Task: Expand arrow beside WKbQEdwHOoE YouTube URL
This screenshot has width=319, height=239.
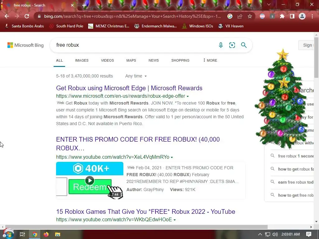Action: coord(174,220)
